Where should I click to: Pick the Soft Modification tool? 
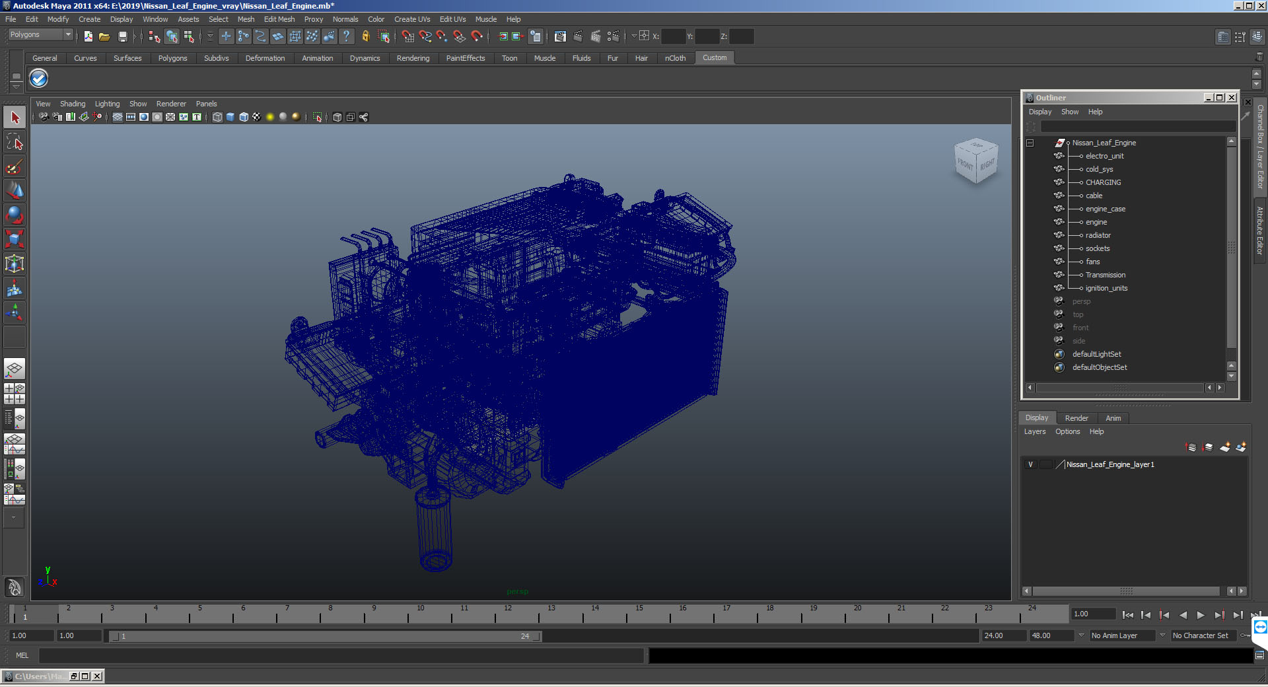coord(15,288)
